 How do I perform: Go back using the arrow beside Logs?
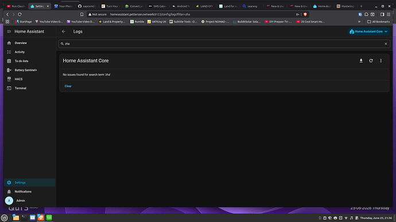[63, 31]
